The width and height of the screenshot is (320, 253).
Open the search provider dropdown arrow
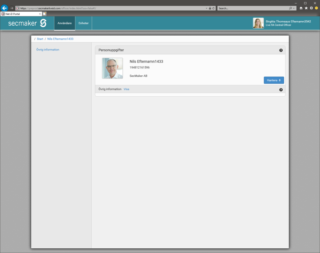tap(294, 9)
